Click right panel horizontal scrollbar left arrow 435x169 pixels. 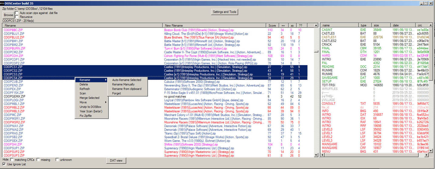click(323, 155)
